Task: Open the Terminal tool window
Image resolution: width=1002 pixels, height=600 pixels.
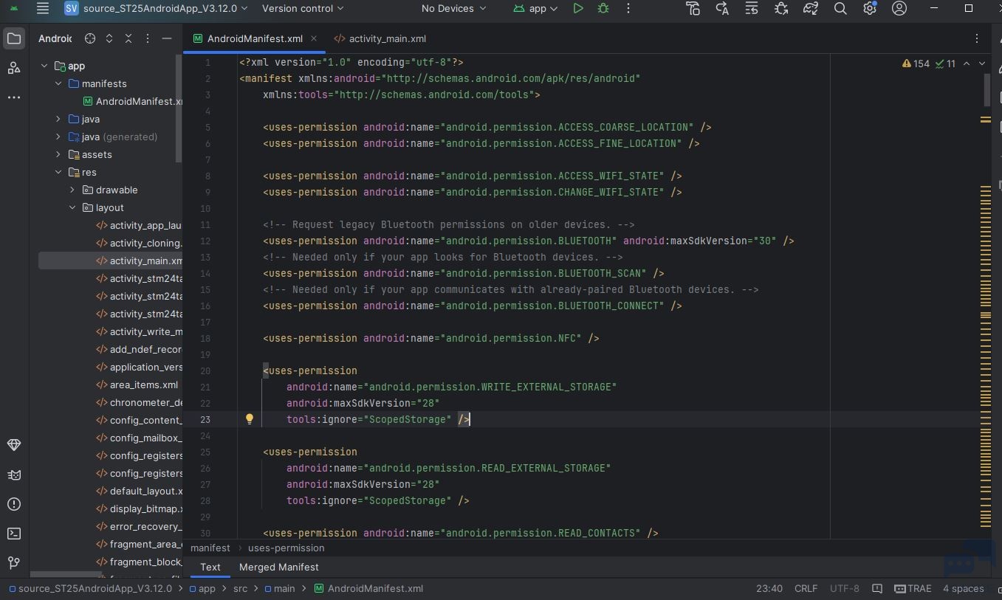Action: 13,534
